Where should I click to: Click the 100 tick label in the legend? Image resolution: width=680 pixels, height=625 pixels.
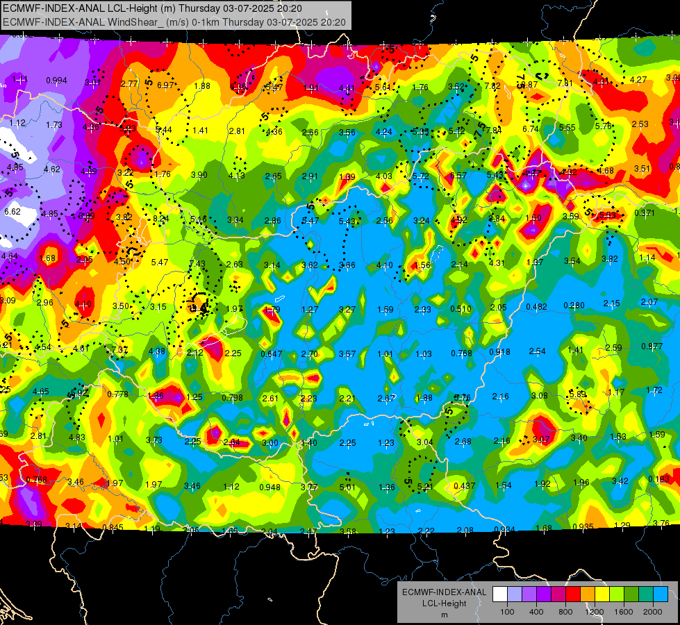(x=507, y=612)
